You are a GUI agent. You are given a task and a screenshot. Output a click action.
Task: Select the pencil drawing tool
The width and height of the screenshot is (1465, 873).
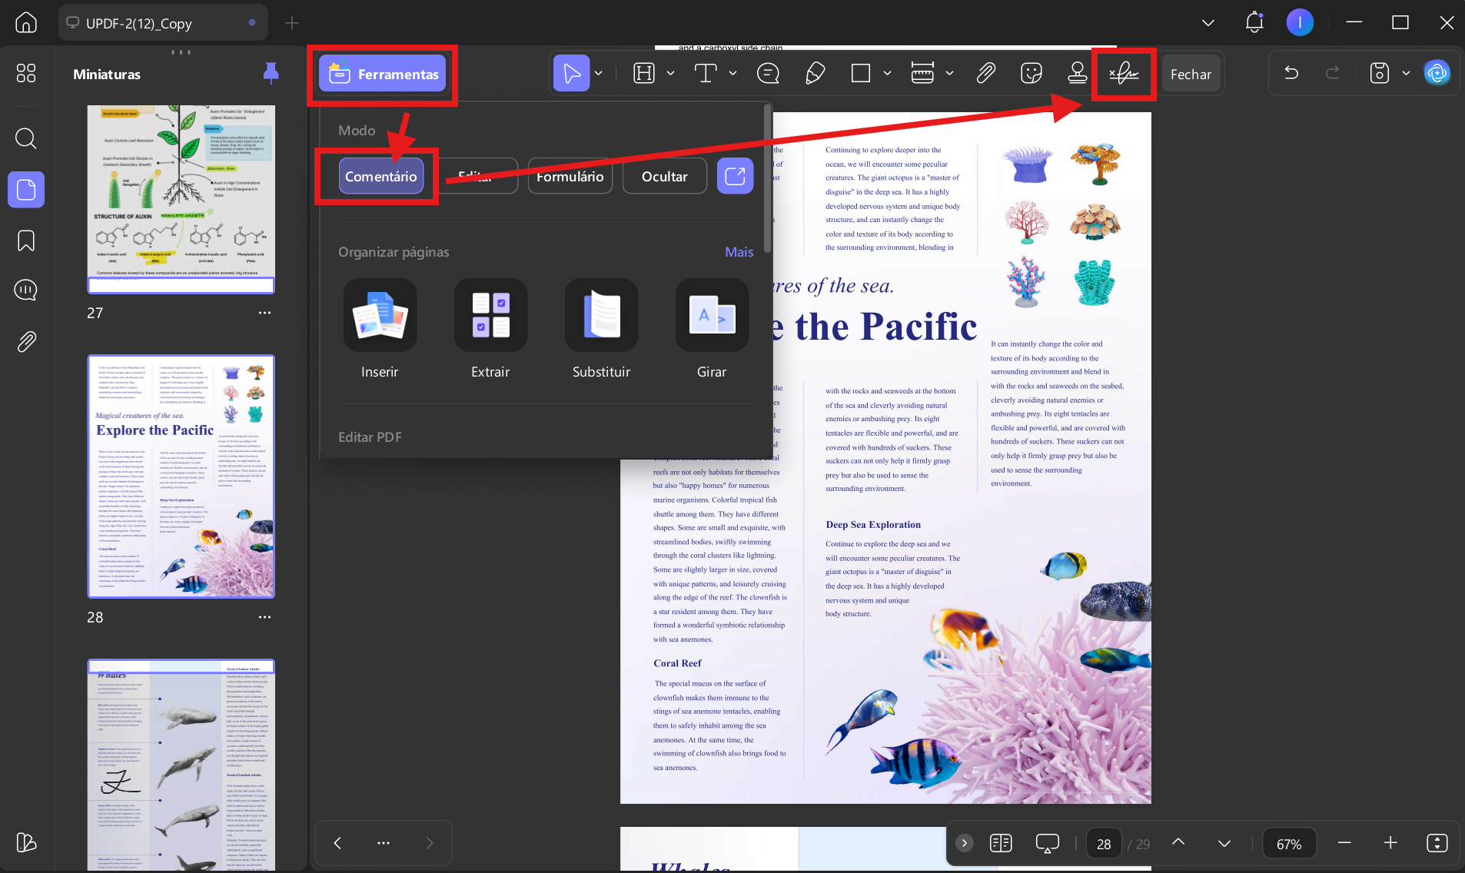tap(815, 74)
